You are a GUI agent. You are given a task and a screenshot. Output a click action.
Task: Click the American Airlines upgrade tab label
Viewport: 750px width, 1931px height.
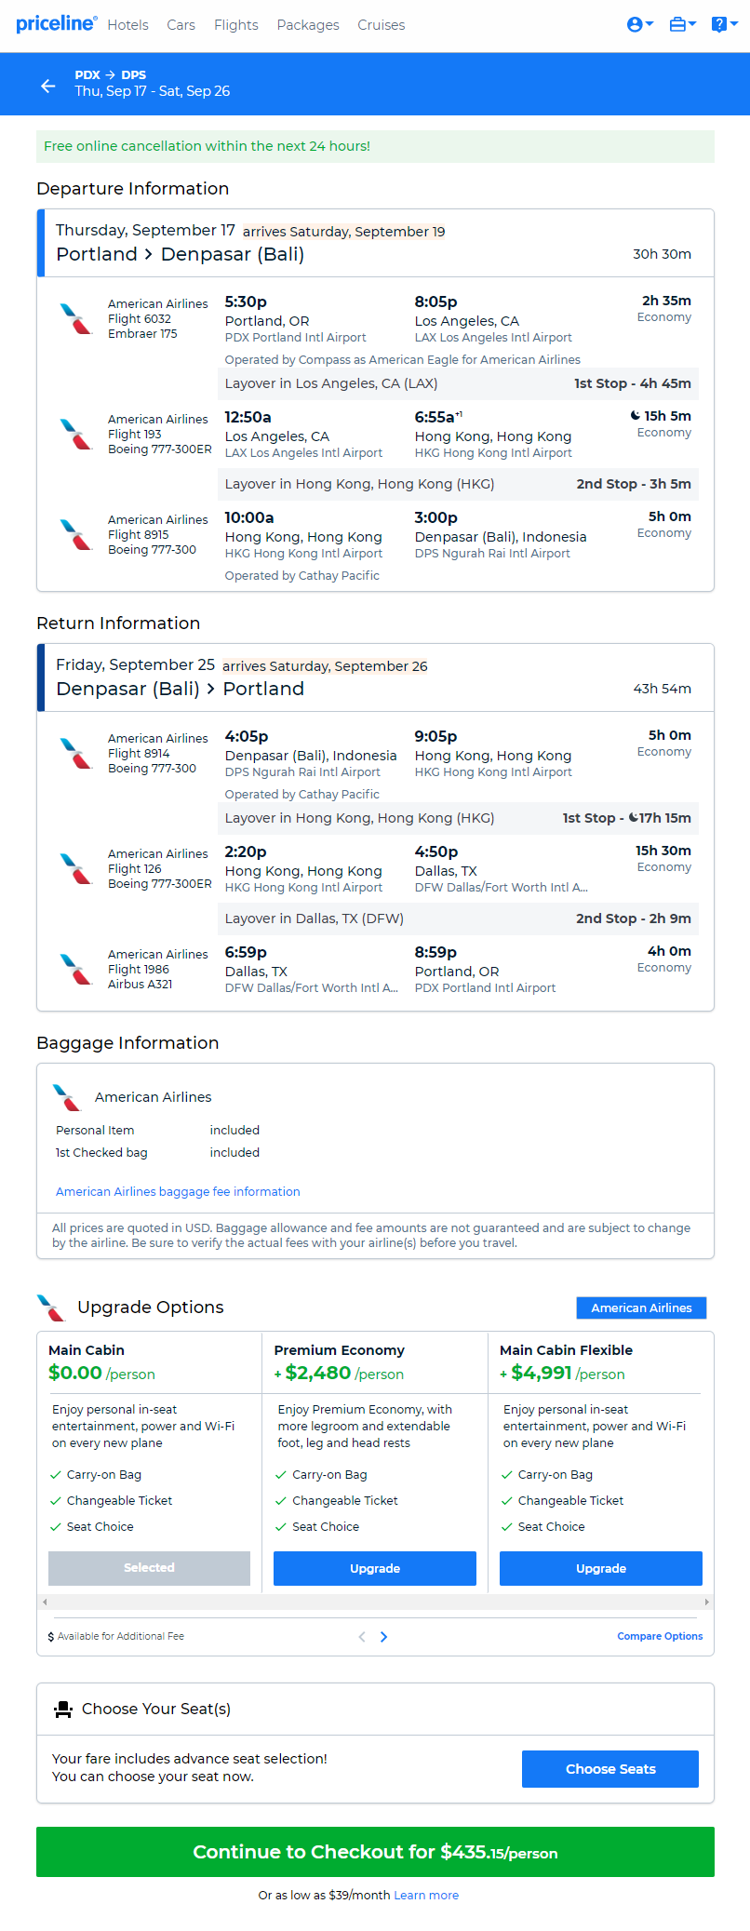(641, 1307)
